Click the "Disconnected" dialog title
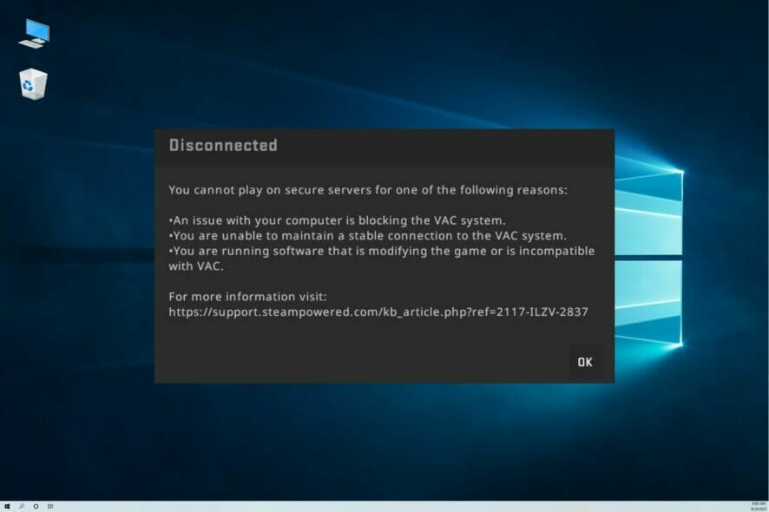This screenshot has width=769, height=512. click(x=223, y=145)
